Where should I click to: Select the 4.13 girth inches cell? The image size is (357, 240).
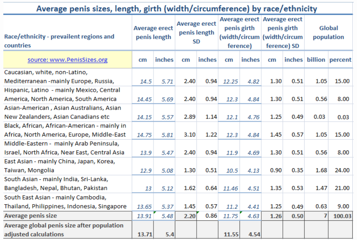point(253,171)
